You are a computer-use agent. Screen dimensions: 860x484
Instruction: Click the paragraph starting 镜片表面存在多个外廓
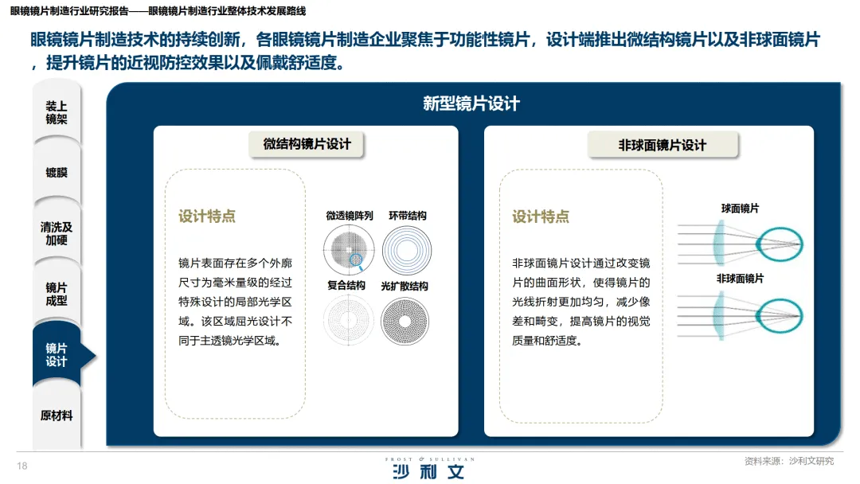pos(235,302)
